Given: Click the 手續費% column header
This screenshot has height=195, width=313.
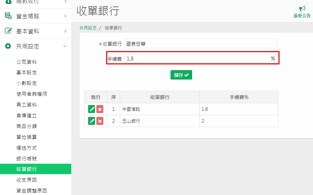Looking at the screenshot, I should click(239, 97).
